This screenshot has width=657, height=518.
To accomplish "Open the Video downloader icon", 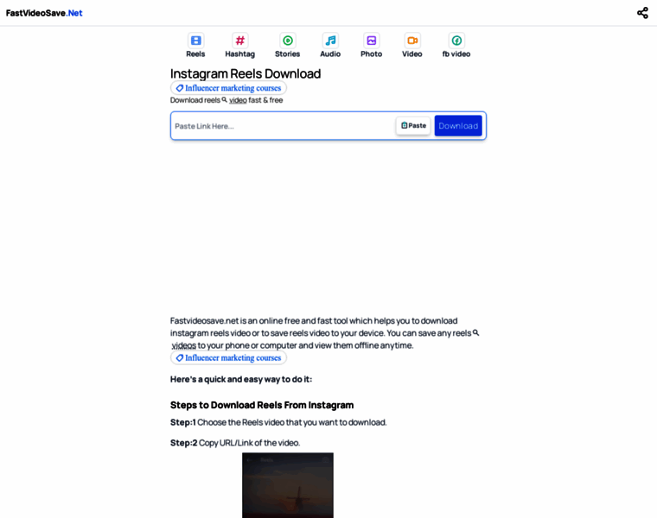I will (x=412, y=41).
